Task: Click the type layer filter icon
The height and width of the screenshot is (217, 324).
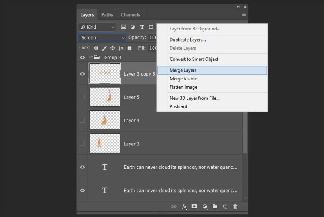Action: tap(142, 27)
